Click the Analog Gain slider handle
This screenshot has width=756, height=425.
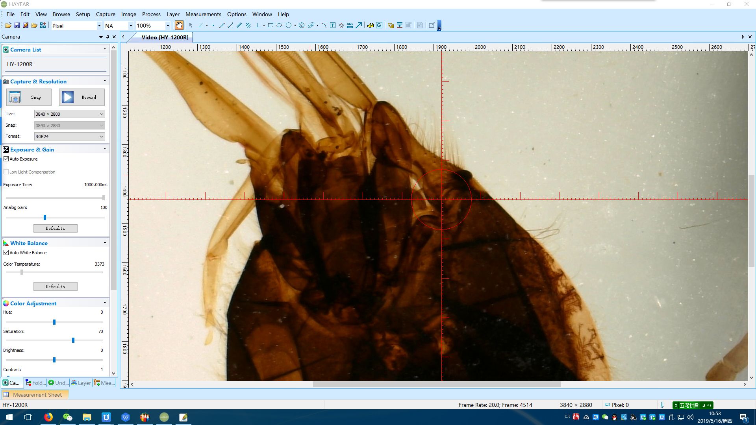pyautogui.click(x=45, y=217)
